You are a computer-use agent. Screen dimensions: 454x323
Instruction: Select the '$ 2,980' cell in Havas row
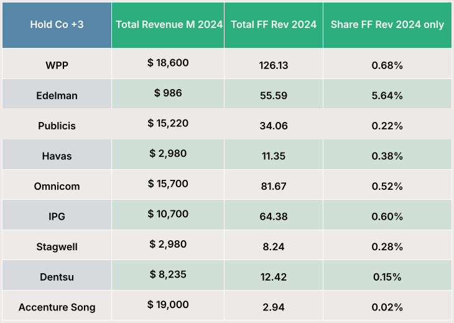(168, 154)
